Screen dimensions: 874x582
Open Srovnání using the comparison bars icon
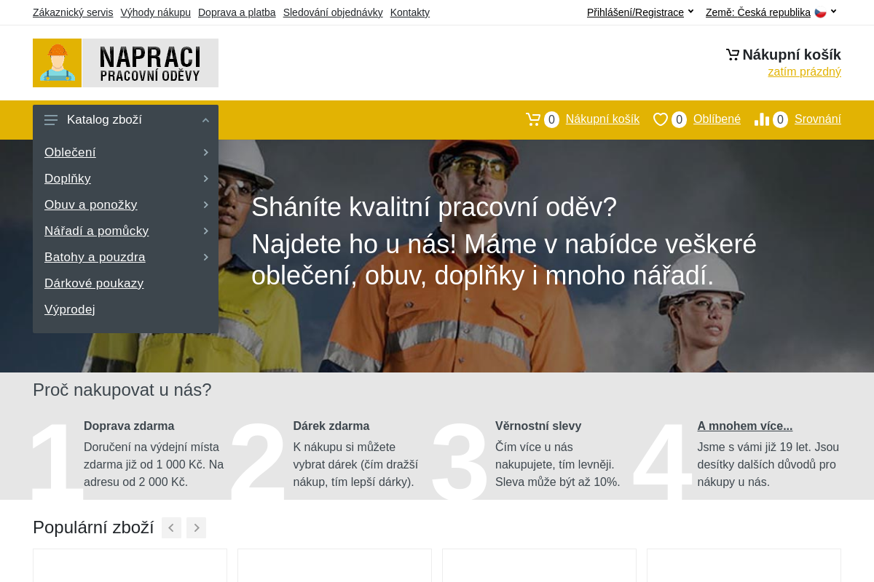pos(763,119)
